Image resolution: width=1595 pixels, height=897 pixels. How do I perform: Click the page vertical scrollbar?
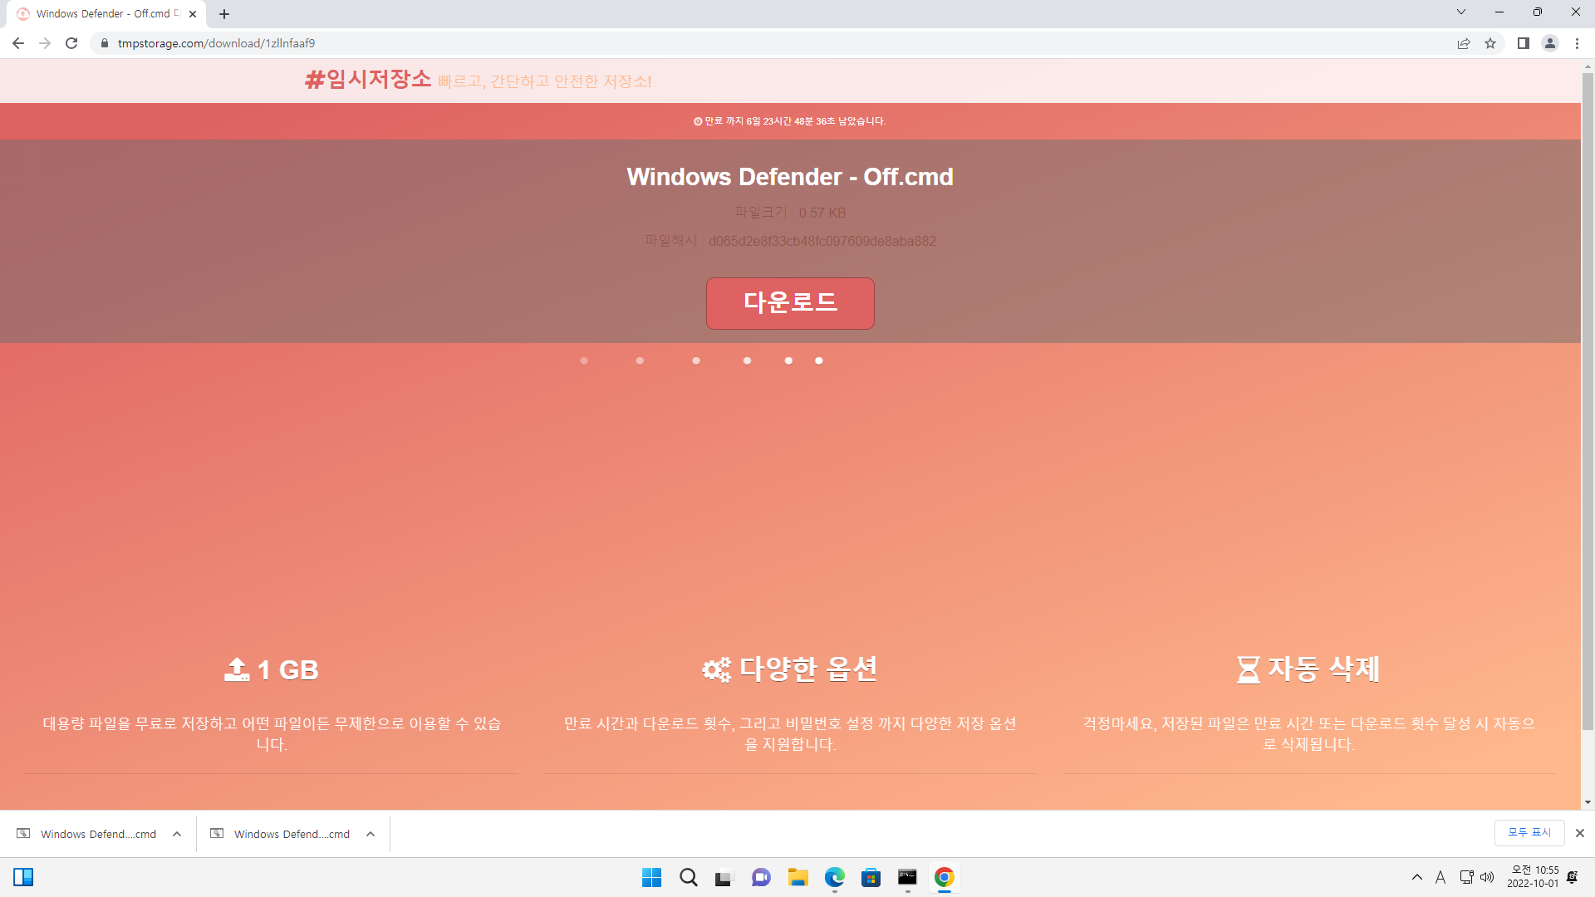tap(1588, 401)
